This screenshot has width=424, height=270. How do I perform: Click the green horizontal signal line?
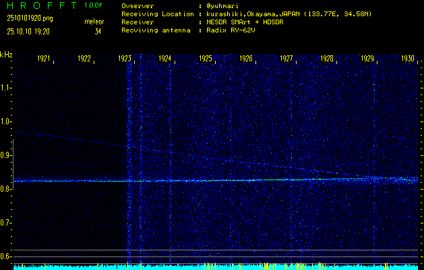tap(202, 180)
